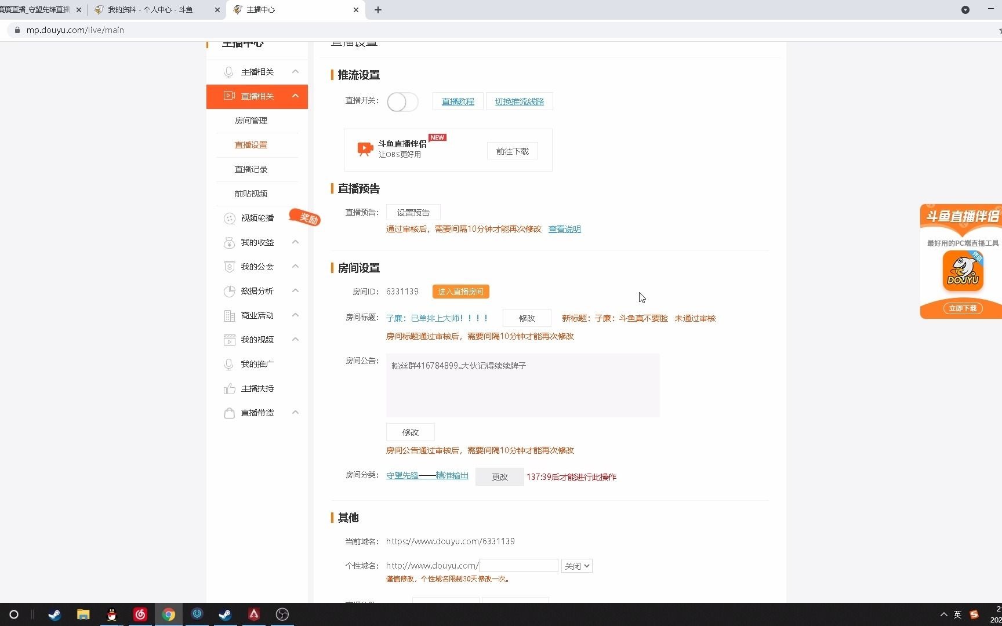Viewport: 1002px width, 626px height.
Task: Click the 进入直播房间 button
Action: pos(461,292)
